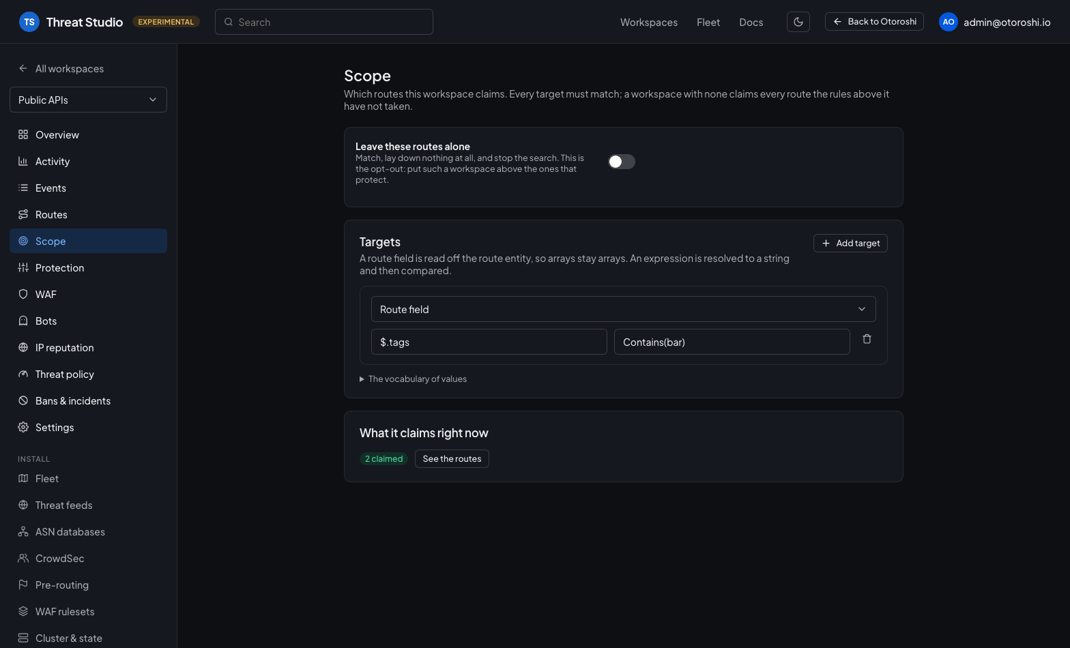
Task: Toggle dark mode with the moon icon
Action: [x=798, y=22]
